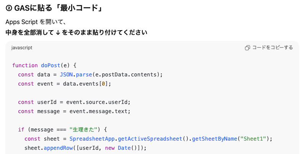Click the bold text 中身を全部消して

(30, 32)
